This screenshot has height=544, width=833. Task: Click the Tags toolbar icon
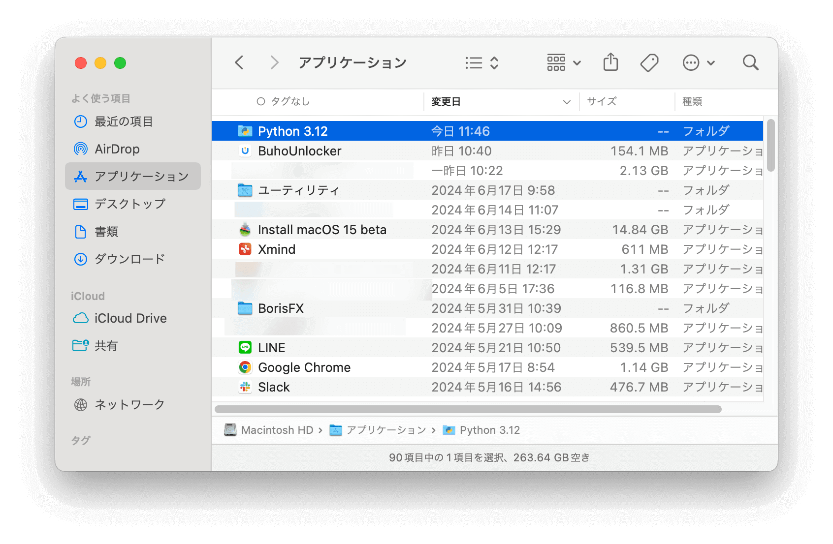click(649, 63)
